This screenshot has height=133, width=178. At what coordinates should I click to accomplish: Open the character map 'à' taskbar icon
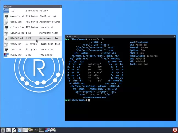tap(8, 130)
